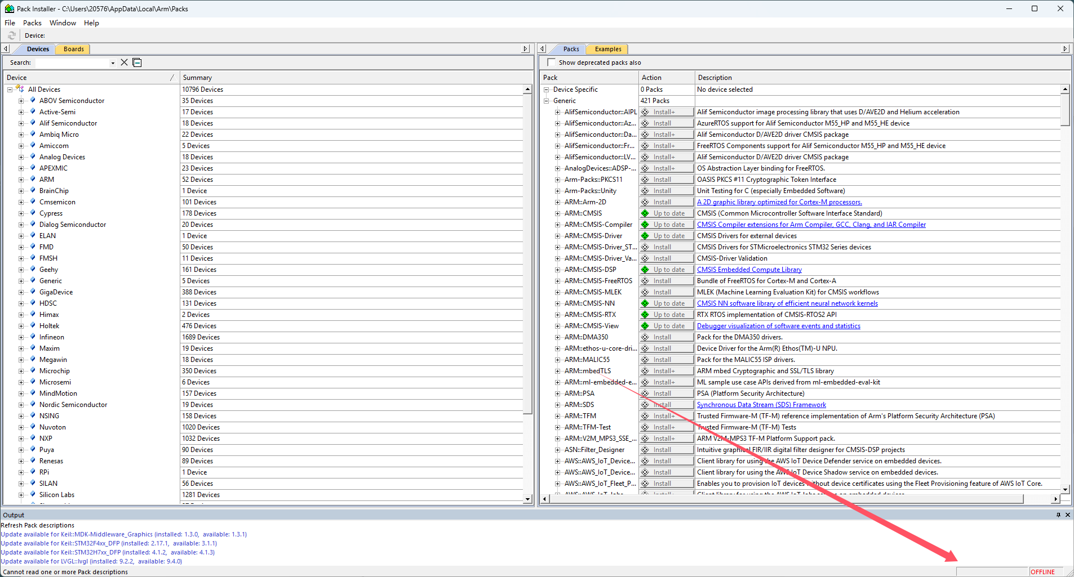Type in the device Search field

coord(72,62)
